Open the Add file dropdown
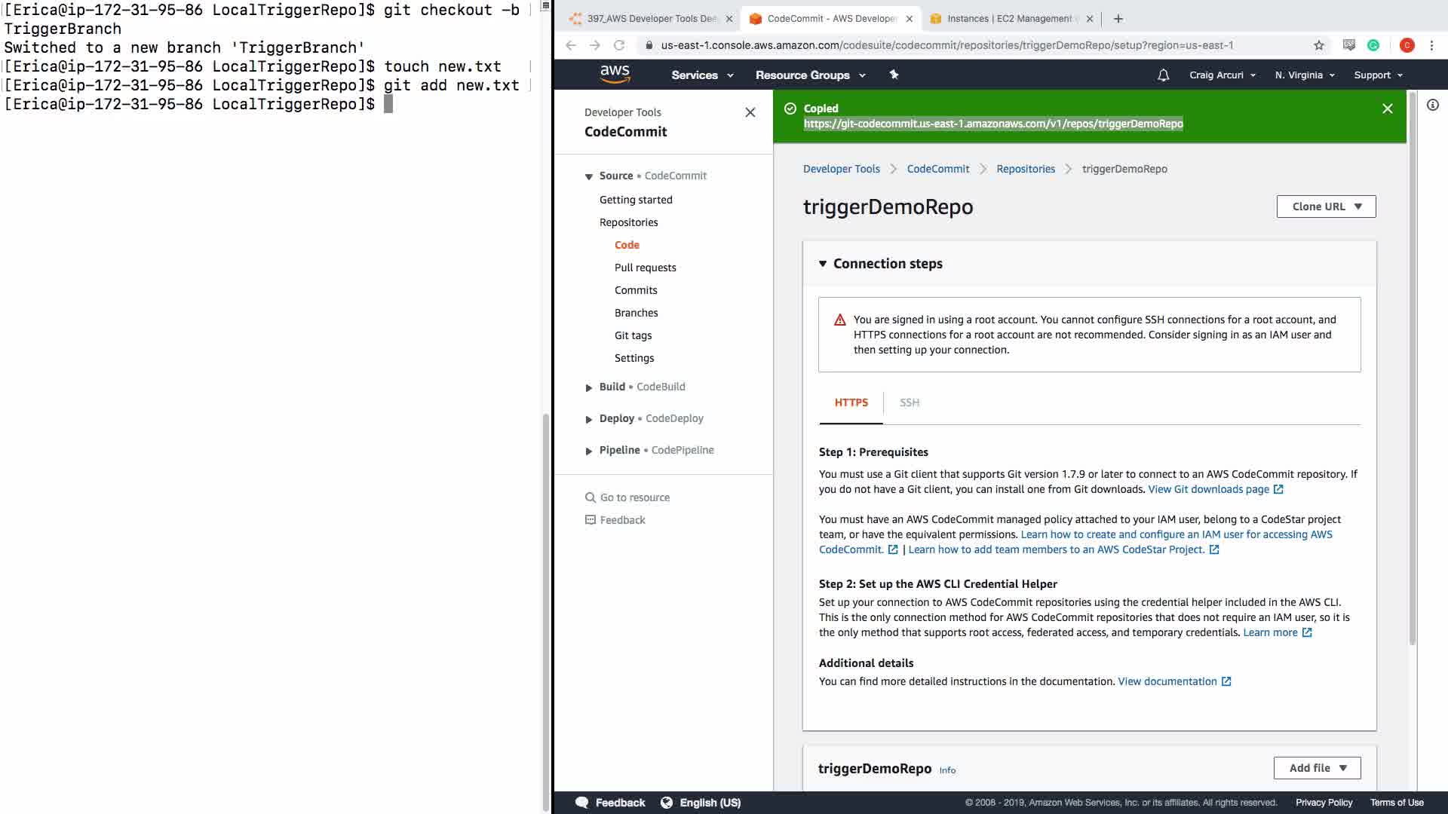 tap(1317, 768)
